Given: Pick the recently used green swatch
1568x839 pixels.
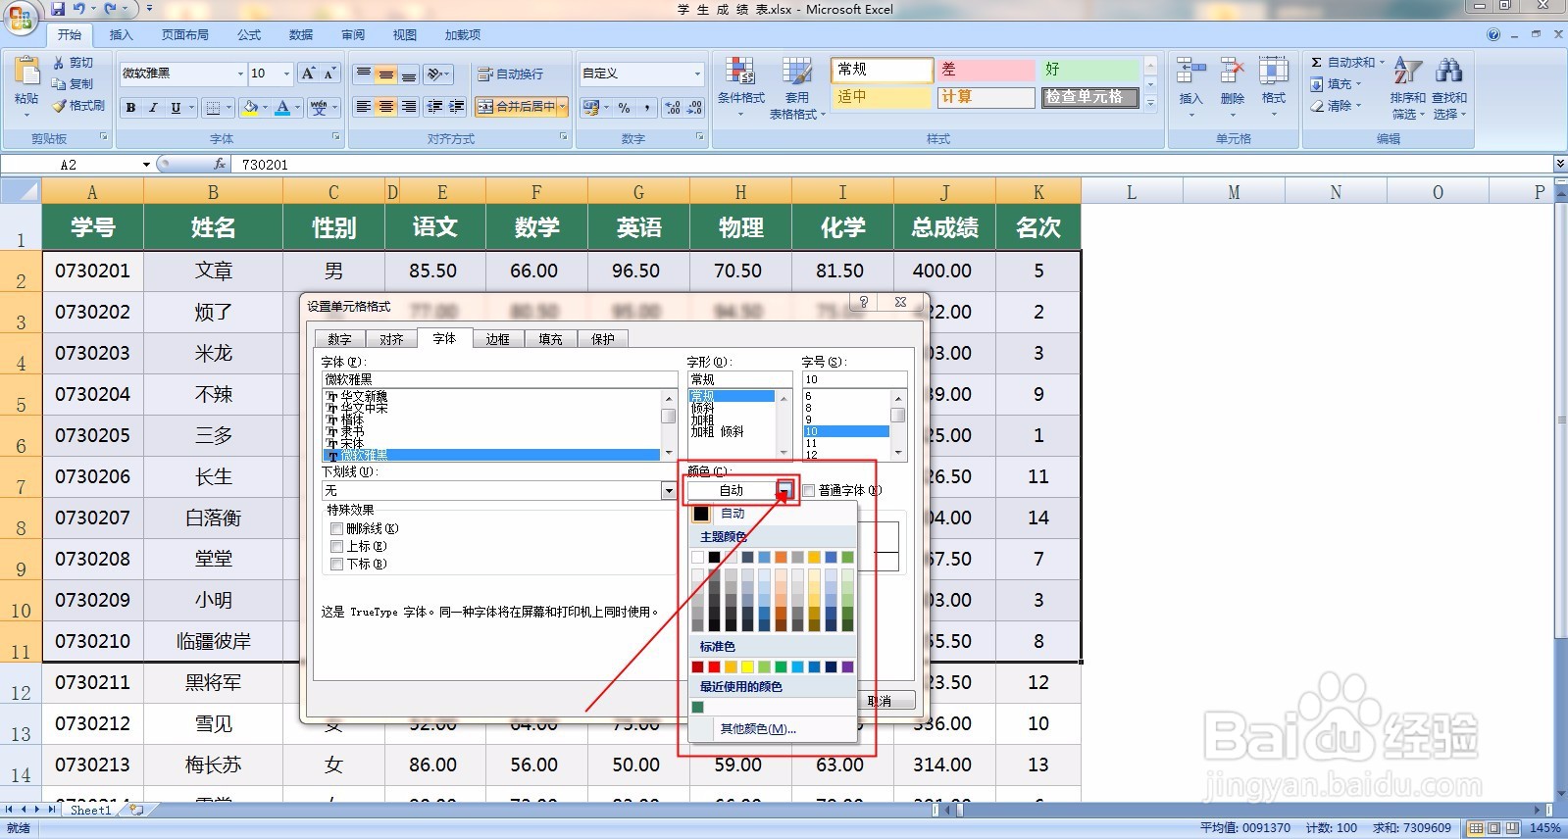Looking at the screenshot, I should point(697,707).
